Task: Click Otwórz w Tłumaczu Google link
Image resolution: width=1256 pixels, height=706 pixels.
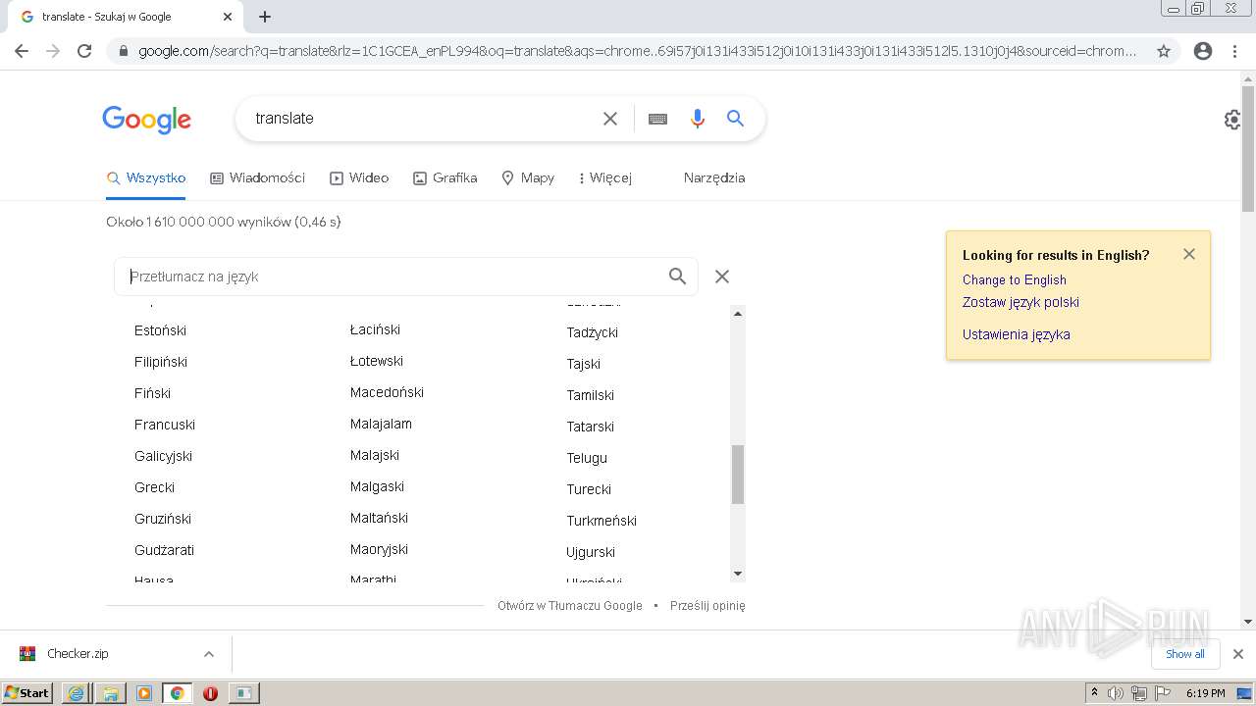Action: click(569, 606)
